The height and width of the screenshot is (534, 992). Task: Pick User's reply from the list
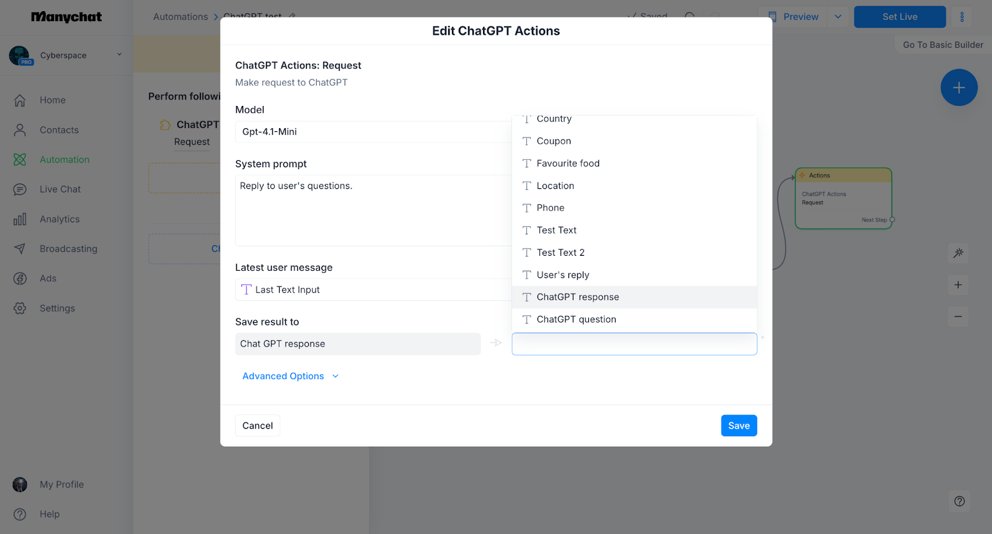(634, 275)
